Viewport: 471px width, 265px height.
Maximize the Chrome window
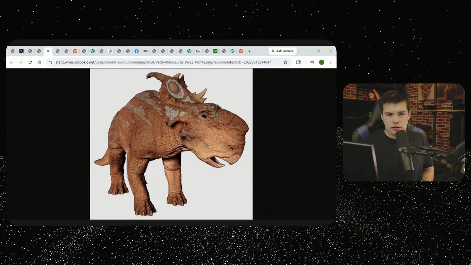pyautogui.click(x=319, y=51)
